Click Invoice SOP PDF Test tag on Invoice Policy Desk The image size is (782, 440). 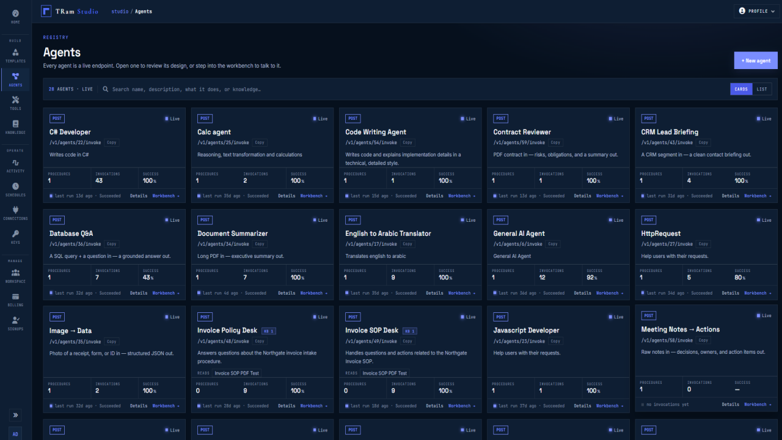236,373
